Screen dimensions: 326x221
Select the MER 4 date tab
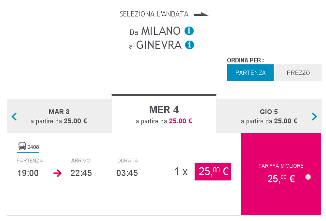(x=164, y=114)
